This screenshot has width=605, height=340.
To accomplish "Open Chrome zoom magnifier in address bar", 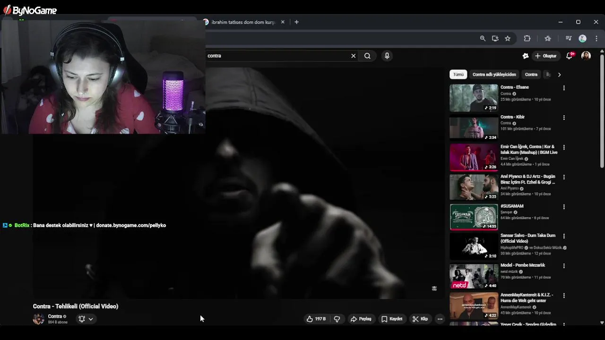I will click(483, 38).
